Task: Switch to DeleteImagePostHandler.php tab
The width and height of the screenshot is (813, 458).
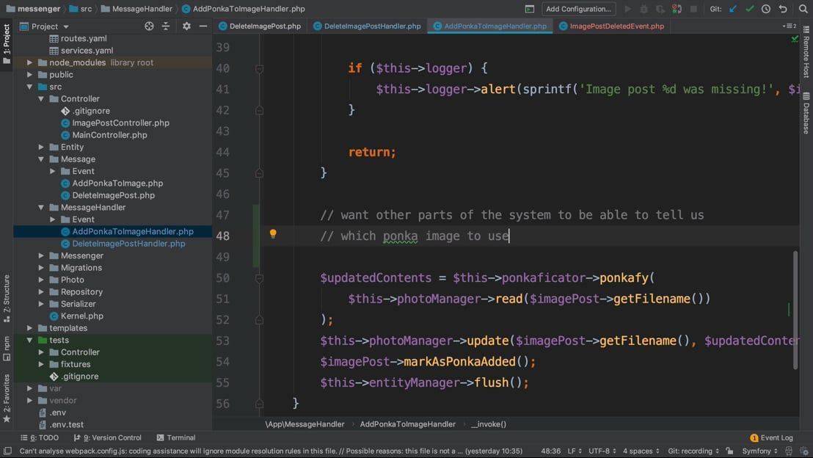Action: point(368,26)
